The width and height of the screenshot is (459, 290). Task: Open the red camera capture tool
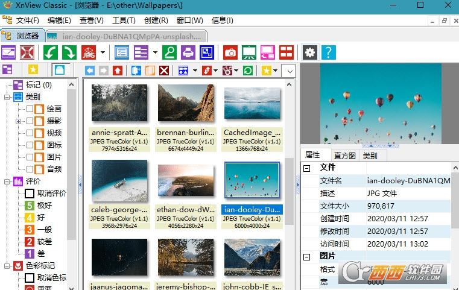(230, 52)
